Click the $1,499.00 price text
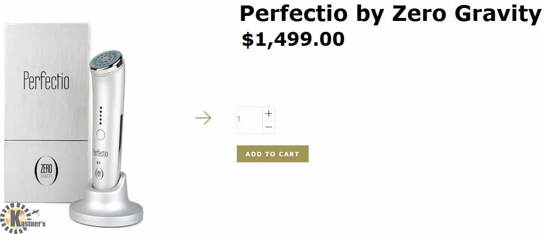 293,39
